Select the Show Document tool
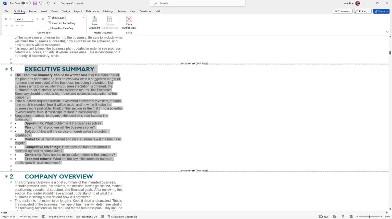Viewport: 392px width, 219px height. pos(94,22)
